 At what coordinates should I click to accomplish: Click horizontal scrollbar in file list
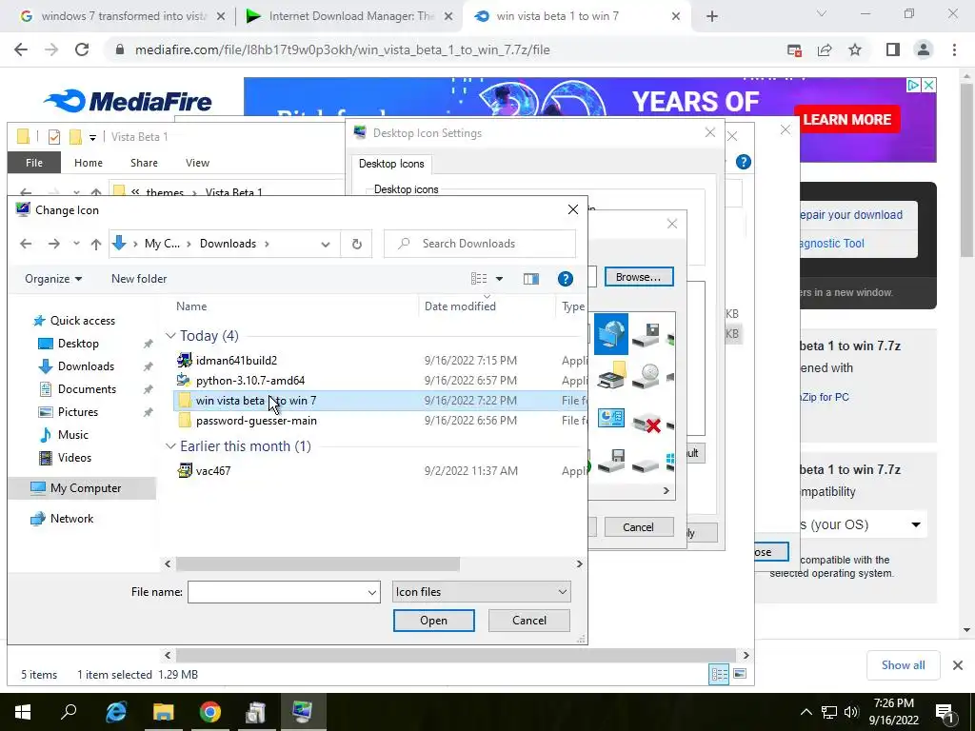pyautogui.click(x=318, y=563)
